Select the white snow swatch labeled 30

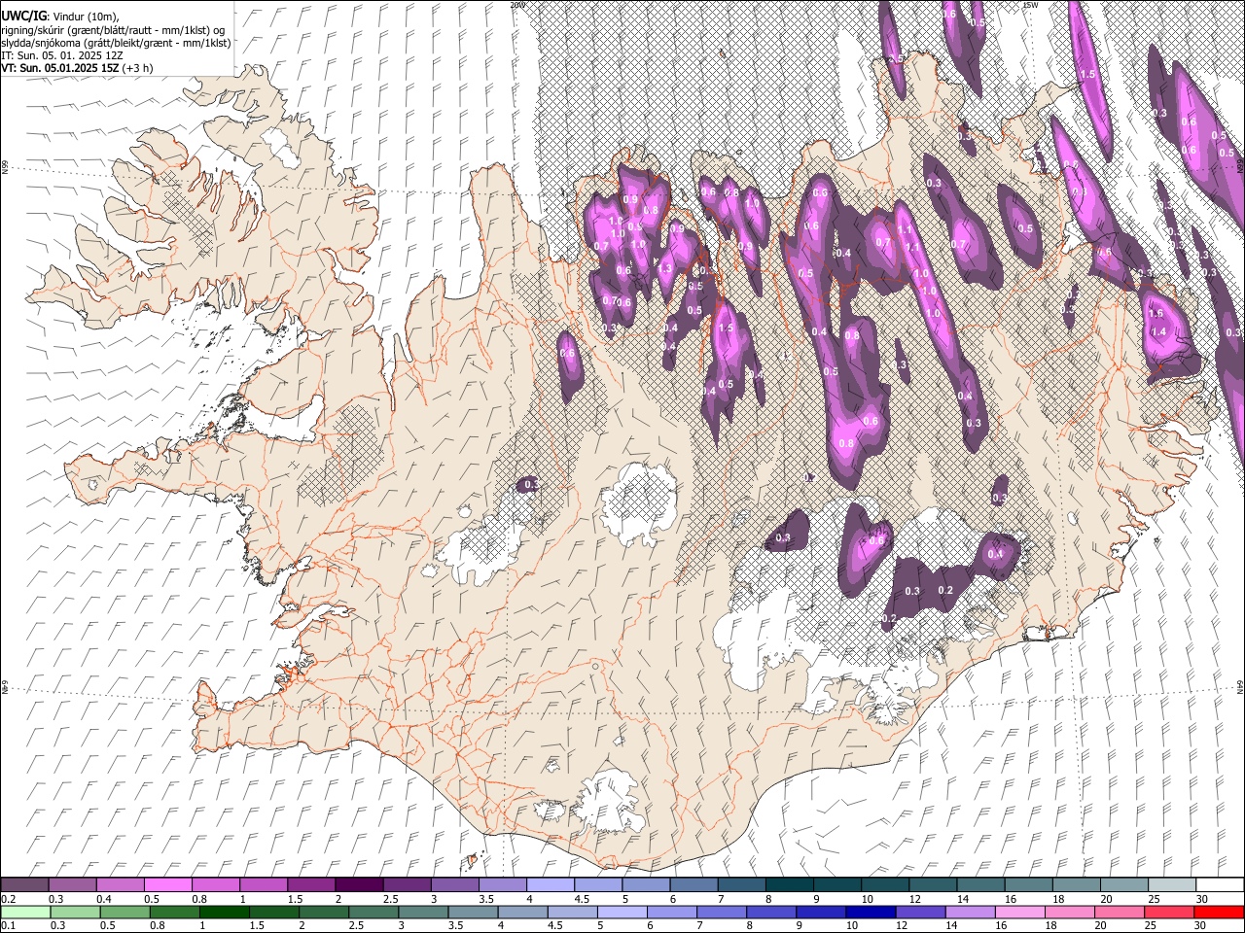pos(1220,884)
